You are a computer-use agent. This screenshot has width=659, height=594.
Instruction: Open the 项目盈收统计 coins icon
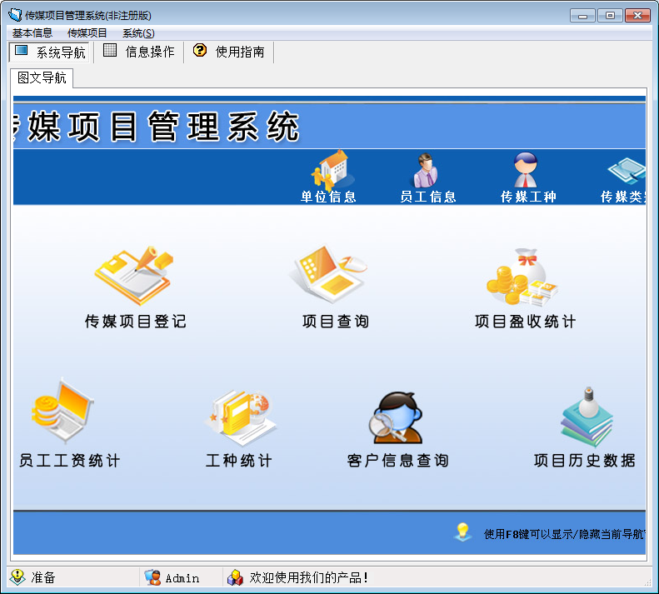tap(522, 277)
